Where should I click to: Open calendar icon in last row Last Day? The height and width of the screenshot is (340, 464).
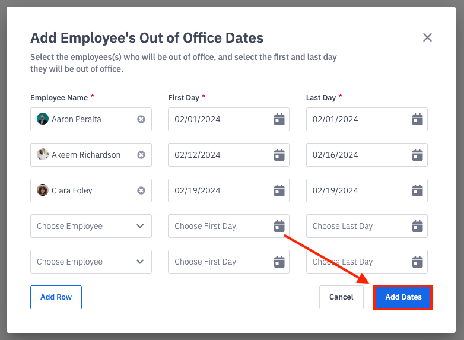tap(417, 262)
